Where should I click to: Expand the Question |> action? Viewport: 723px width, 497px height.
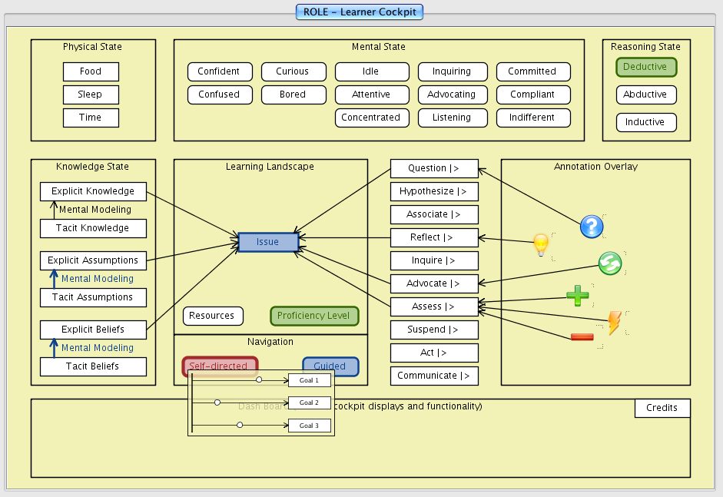[434, 168]
